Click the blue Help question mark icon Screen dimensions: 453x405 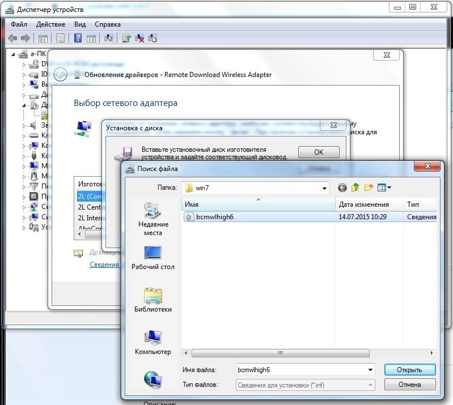click(x=78, y=38)
